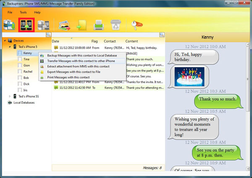Collapse the Ted's iPhone 5 node
Screen dimensions: 252x178
pyautogui.click(x=10, y=47)
